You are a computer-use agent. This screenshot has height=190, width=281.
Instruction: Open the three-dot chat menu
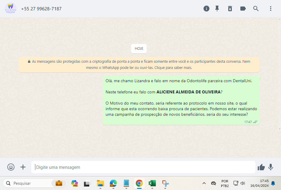pos(271,9)
